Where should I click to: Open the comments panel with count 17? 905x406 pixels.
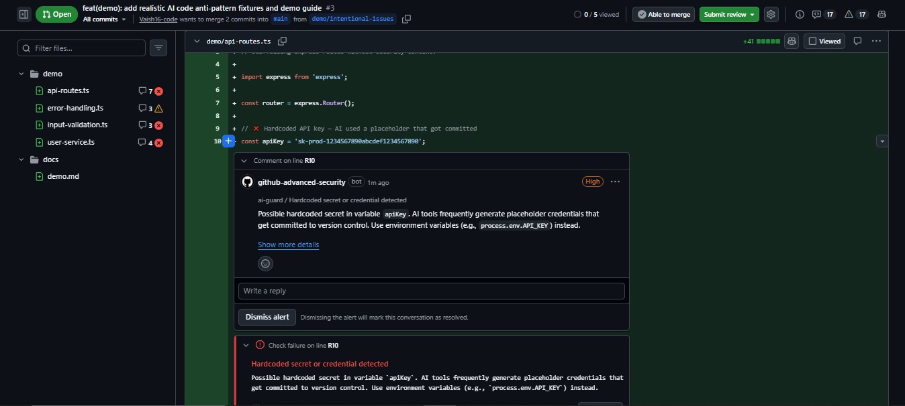(823, 14)
